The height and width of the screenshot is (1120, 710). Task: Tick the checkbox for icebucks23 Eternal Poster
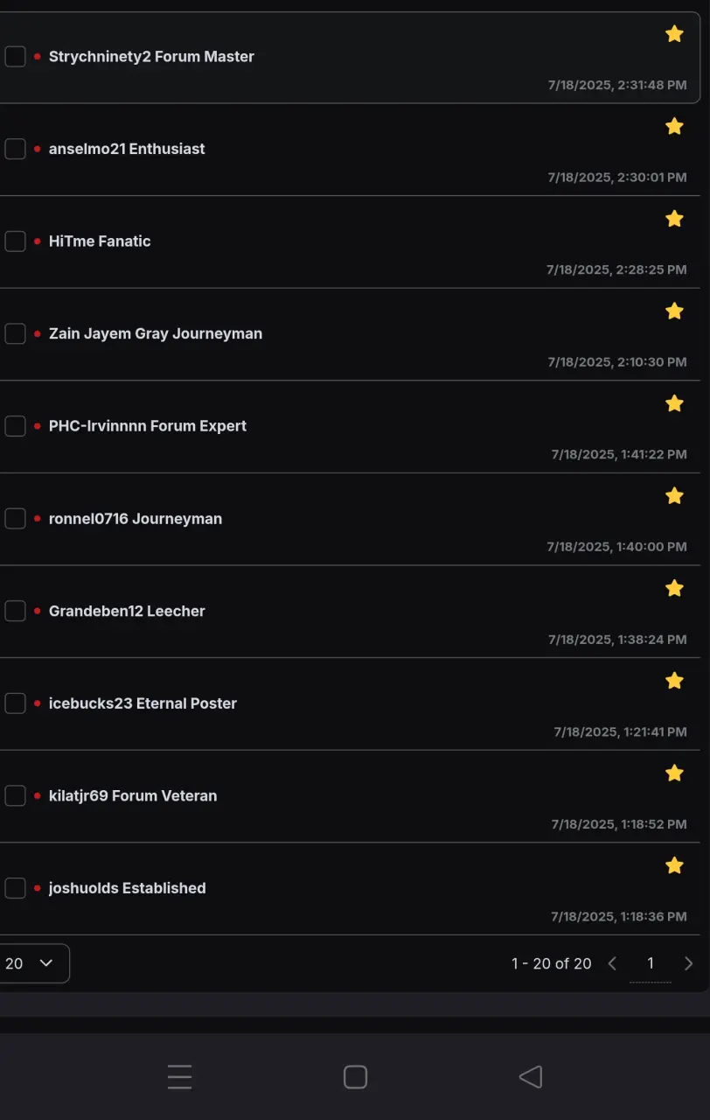[x=15, y=703]
